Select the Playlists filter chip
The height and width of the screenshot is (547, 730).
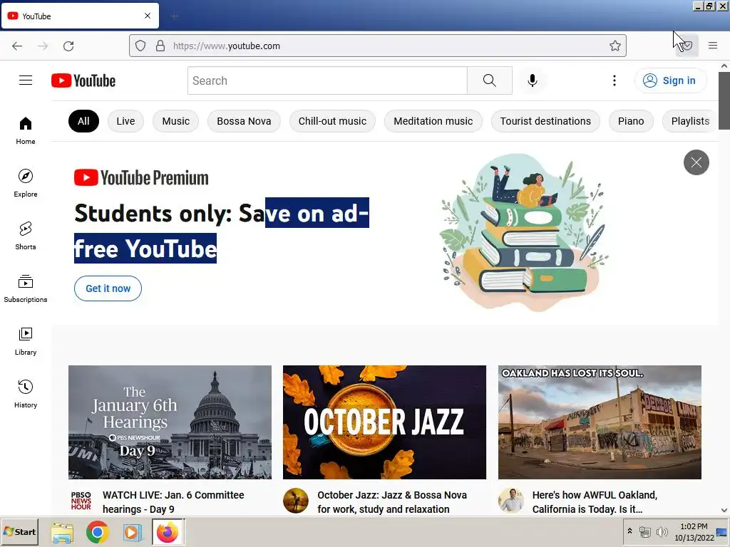[690, 121]
